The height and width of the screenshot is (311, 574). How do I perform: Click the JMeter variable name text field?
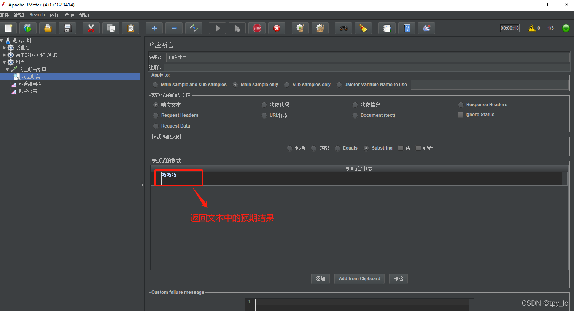pyautogui.click(x=490, y=85)
